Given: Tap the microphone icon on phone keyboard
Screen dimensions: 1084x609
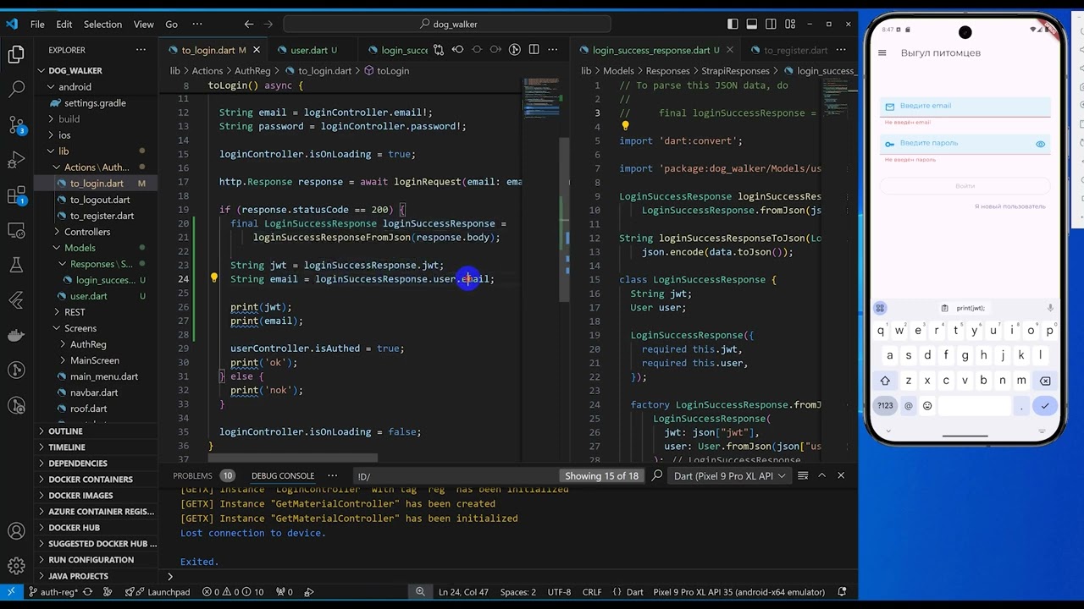Looking at the screenshot, I should 1050,308.
